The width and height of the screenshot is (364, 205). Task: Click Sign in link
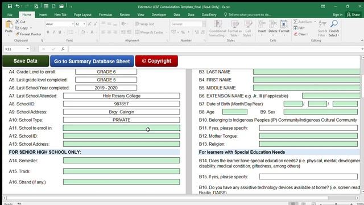pos(337,15)
